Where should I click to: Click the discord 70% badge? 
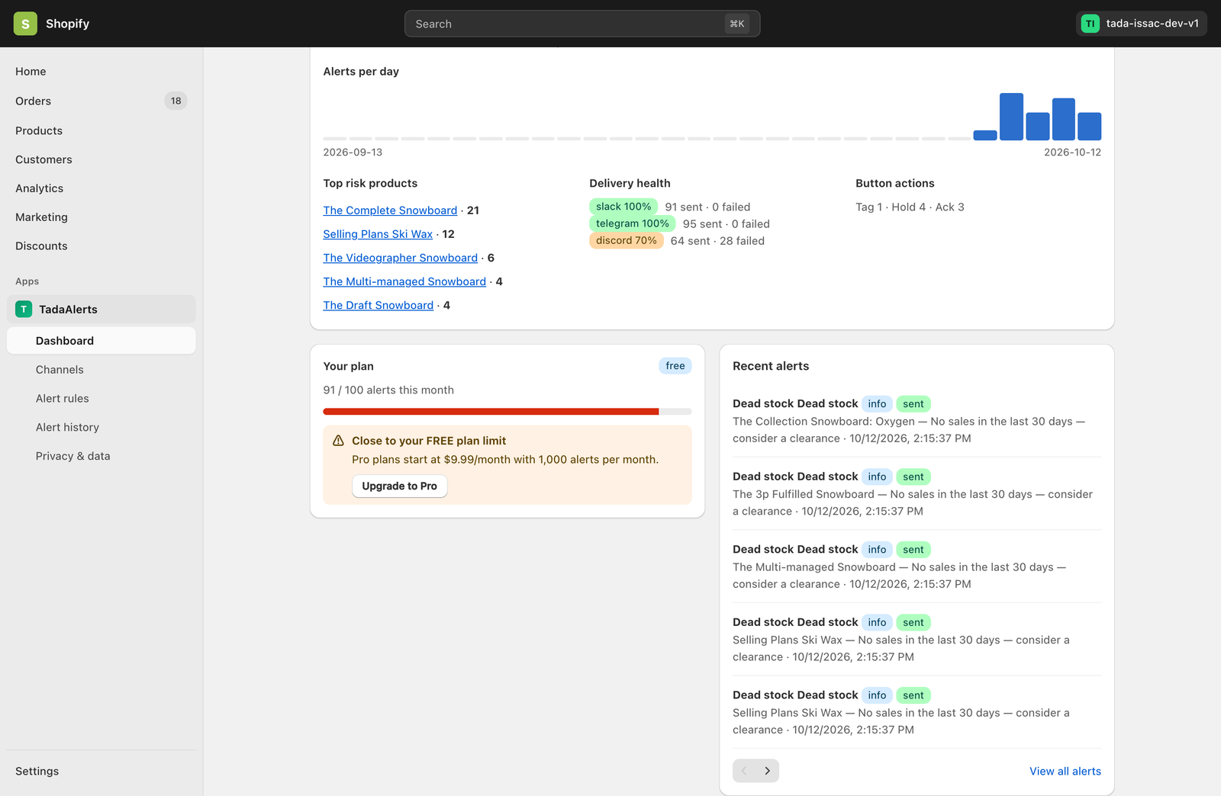[626, 240]
